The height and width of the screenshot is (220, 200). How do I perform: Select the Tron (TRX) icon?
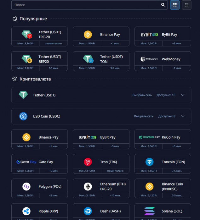coord(88,162)
